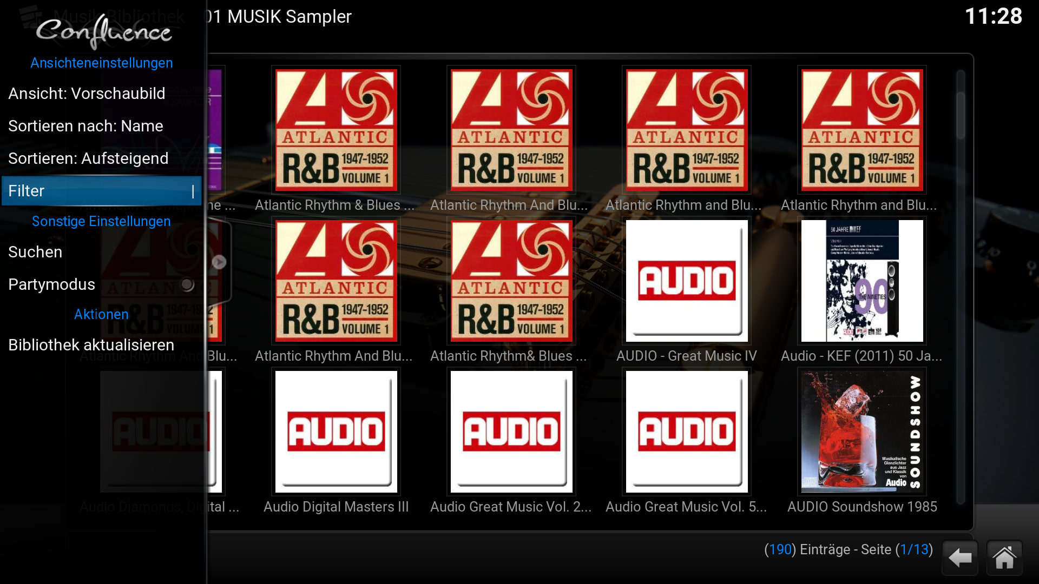Click the '01 MUSIK Sampler' breadcrumb title

279,17
